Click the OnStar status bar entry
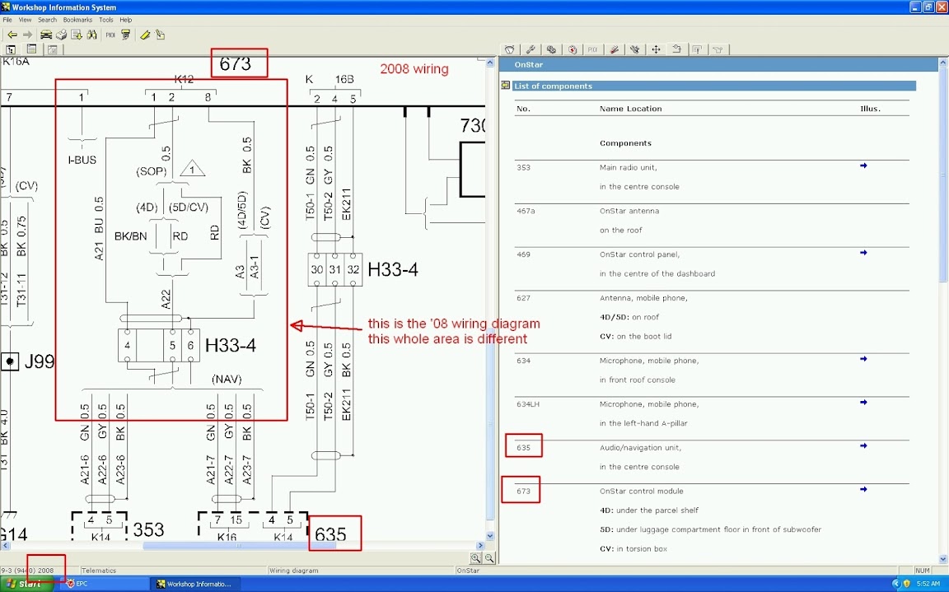Viewport: 949px width, 592px height. pyautogui.click(x=468, y=571)
